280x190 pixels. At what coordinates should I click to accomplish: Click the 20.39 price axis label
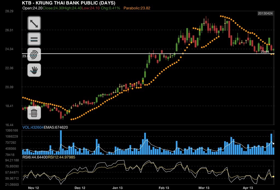pos(9,87)
